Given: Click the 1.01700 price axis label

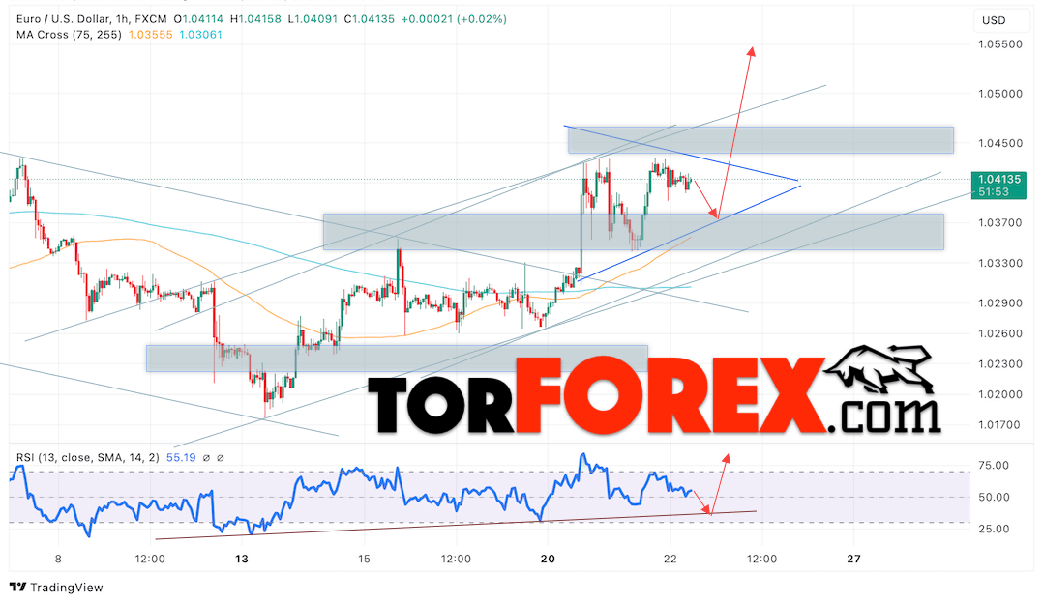Looking at the screenshot, I should click(1000, 425).
